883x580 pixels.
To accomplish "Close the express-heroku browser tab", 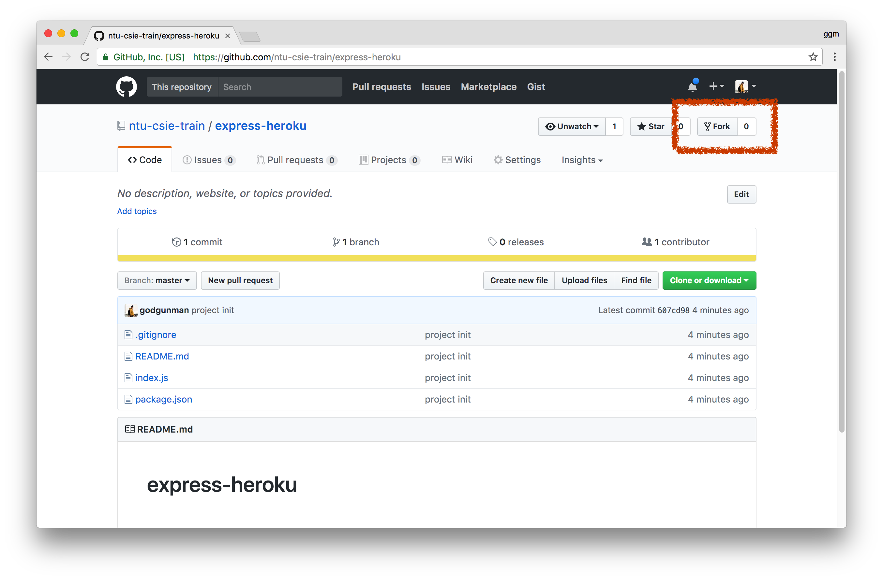I will pos(227,36).
